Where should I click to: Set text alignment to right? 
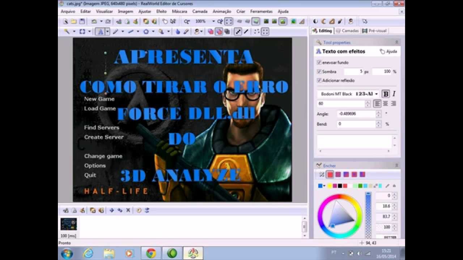pos(393,104)
